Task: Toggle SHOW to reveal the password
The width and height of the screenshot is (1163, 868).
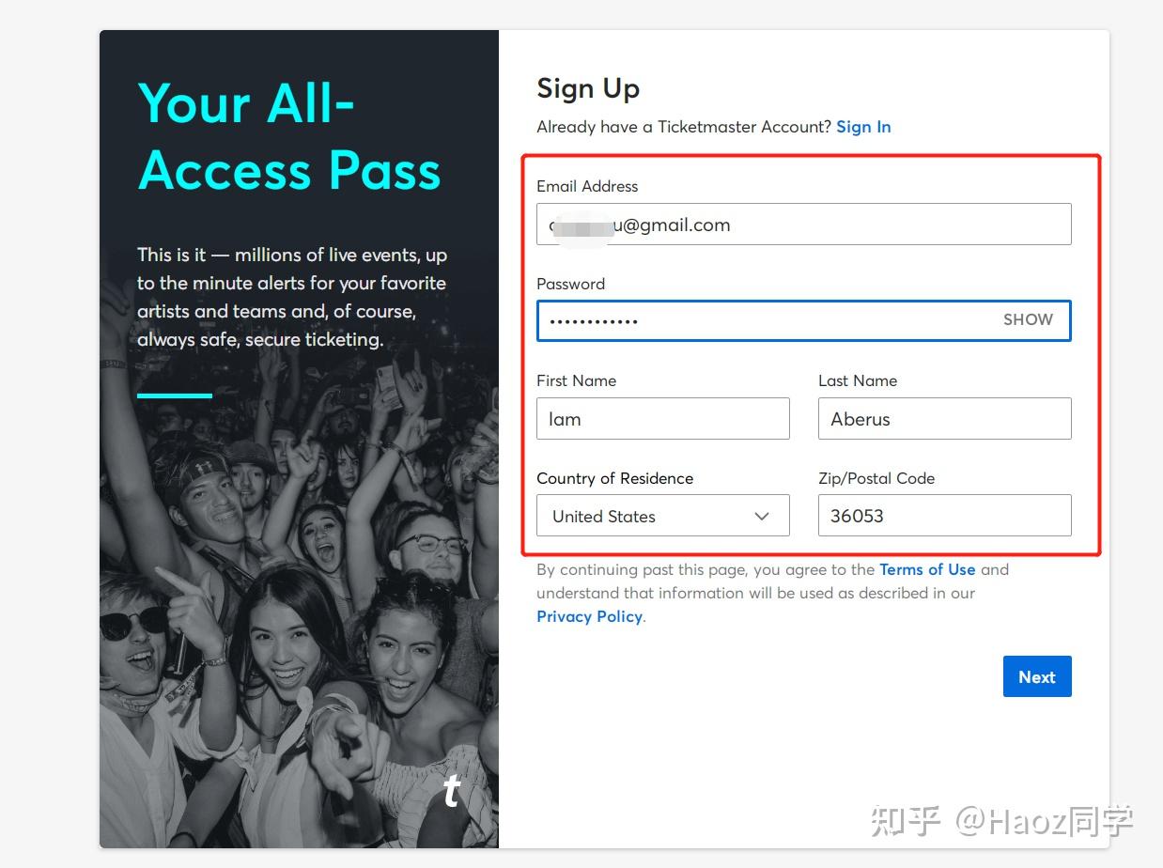Action: coord(1028,319)
